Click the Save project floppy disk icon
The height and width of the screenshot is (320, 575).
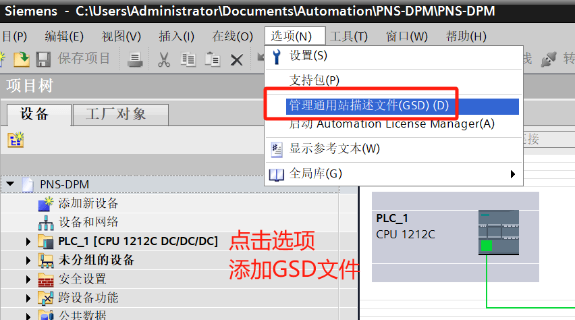pos(43,59)
